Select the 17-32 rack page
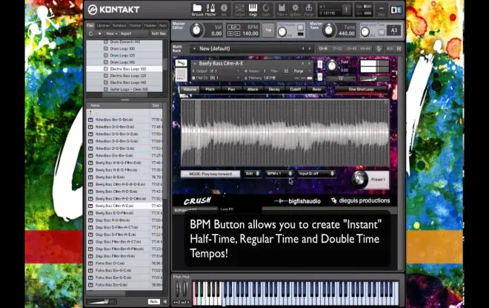This screenshot has width=489, height=308. pos(337,49)
